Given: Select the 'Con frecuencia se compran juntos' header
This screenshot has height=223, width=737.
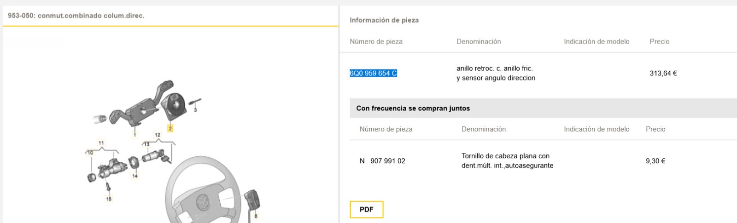Looking at the screenshot, I should 413,109.
